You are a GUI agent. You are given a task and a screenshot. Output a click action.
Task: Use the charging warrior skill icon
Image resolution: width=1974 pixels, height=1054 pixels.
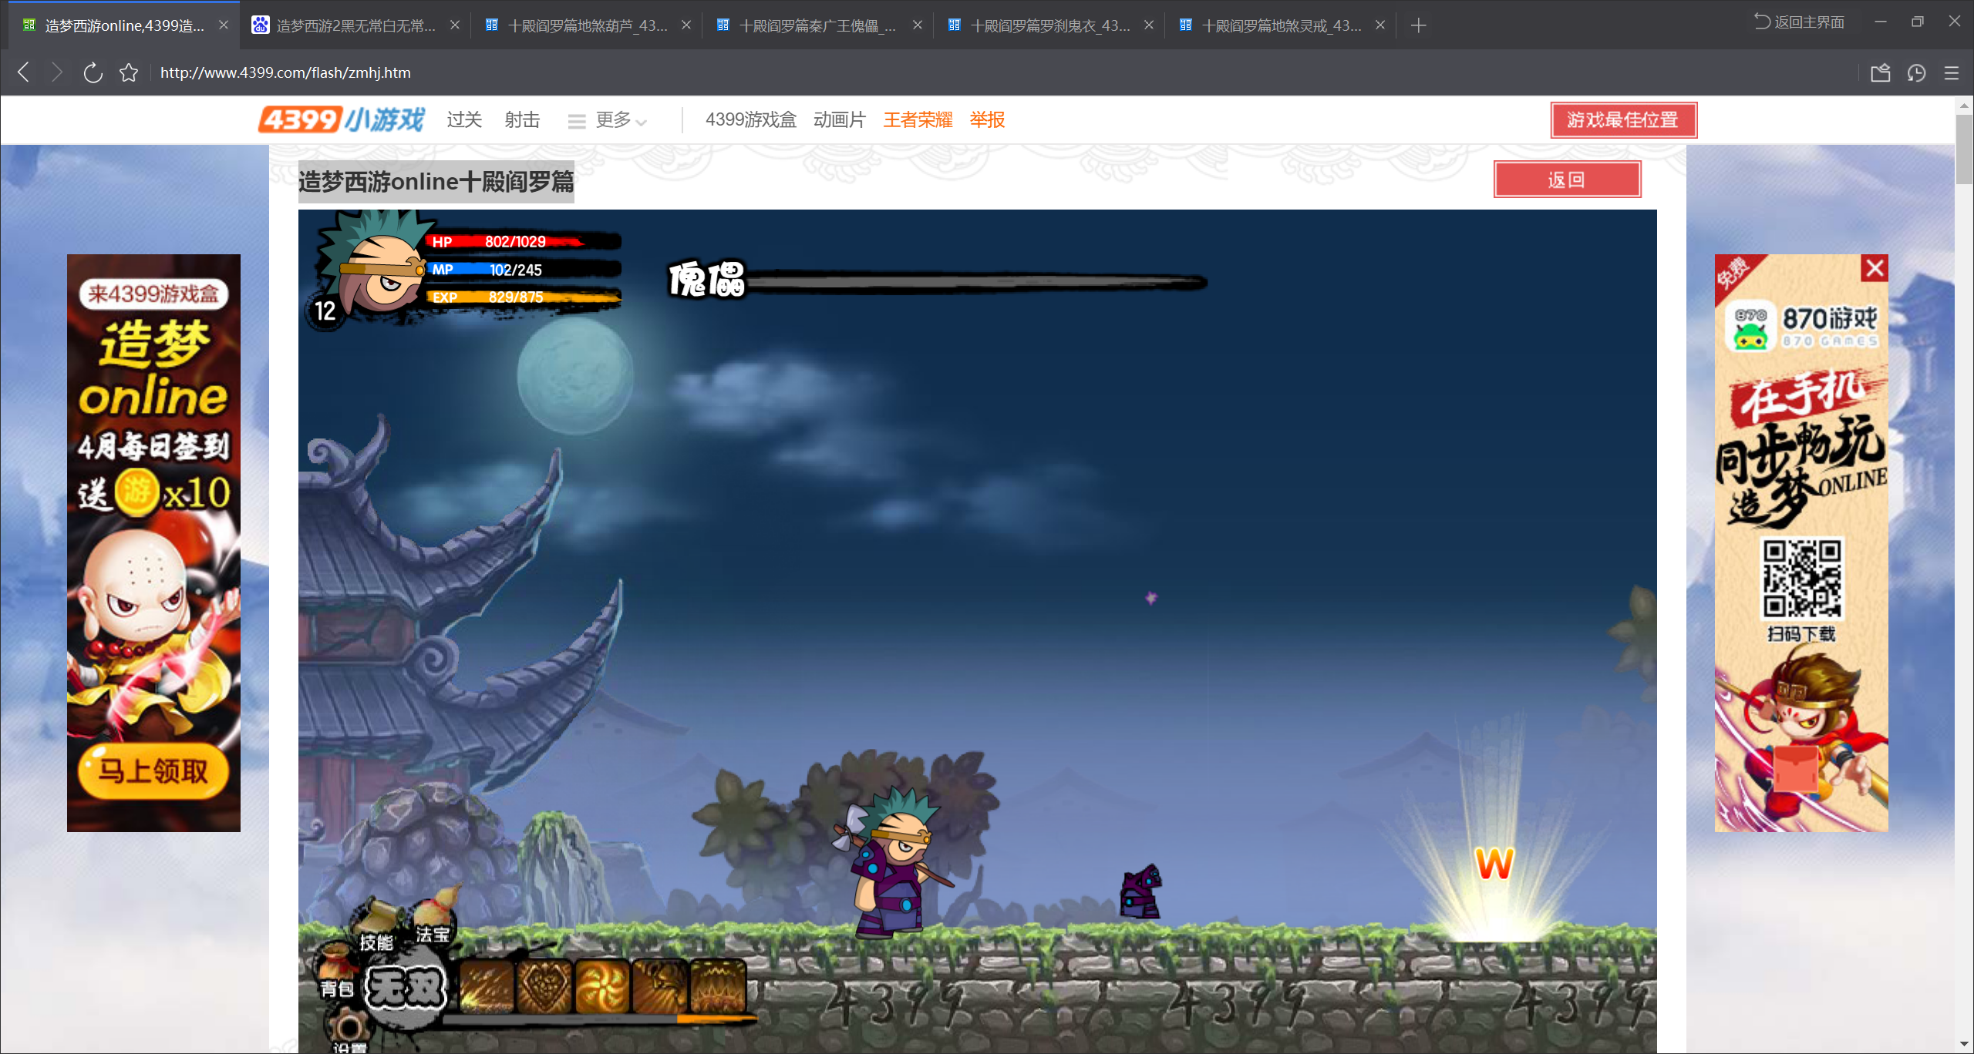point(660,987)
